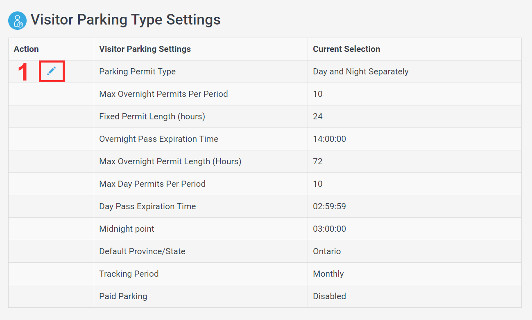Click the 'Current Selection' column header
This screenshot has height=320, width=532.
tap(346, 49)
